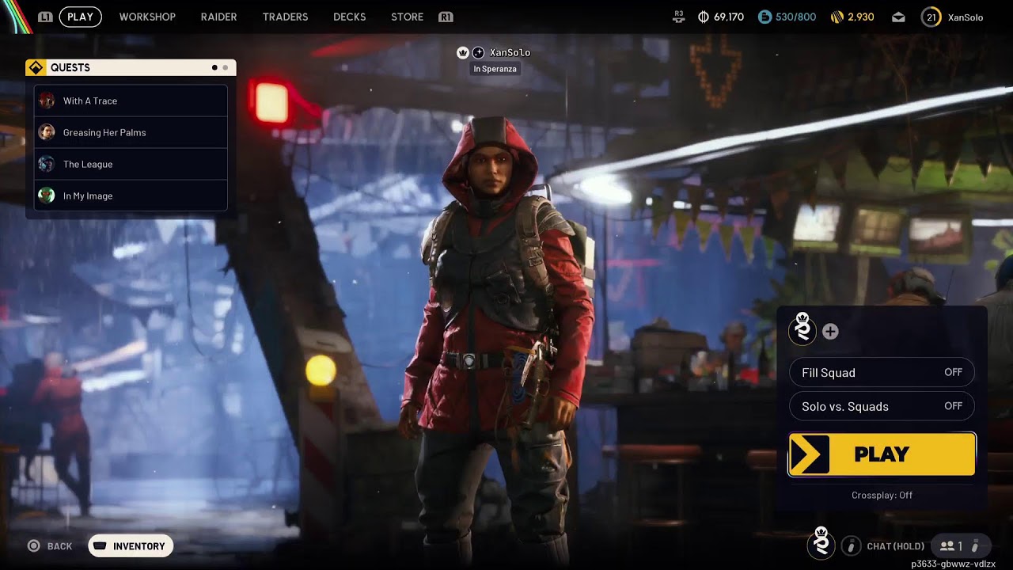Click the In Speranza status label
This screenshot has height=570, width=1013.
point(495,69)
